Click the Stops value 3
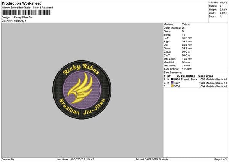 (x=183, y=31)
